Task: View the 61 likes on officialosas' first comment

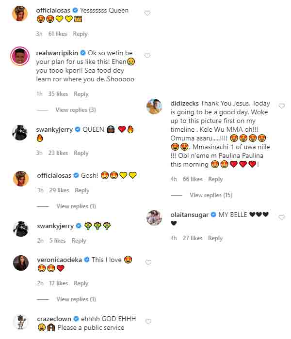Action: click(58, 34)
